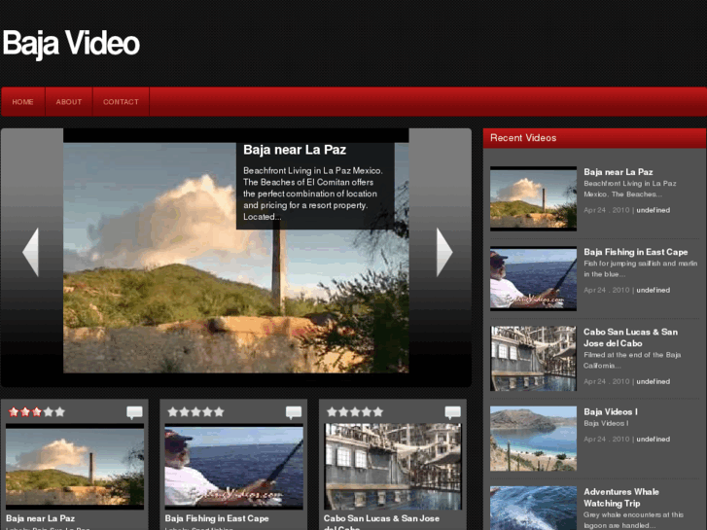Open Baja near La Paz in Recent Videos
This screenshot has width=707, height=530.
(x=619, y=172)
